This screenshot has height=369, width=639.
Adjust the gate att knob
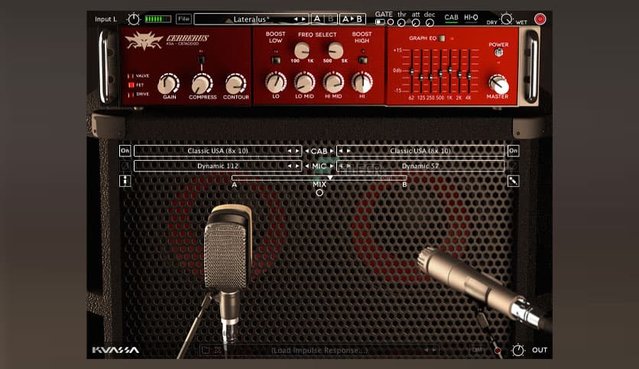(x=415, y=23)
